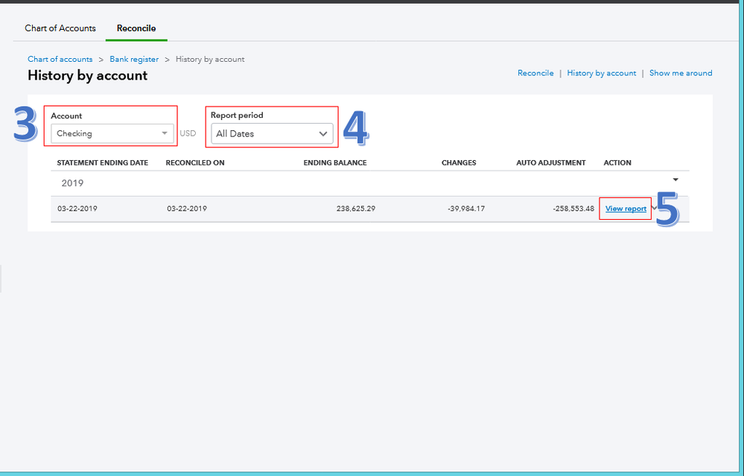The width and height of the screenshot is (744, 476).
Task: Click the changes value -39,984.17
Action: click(466, 209)
